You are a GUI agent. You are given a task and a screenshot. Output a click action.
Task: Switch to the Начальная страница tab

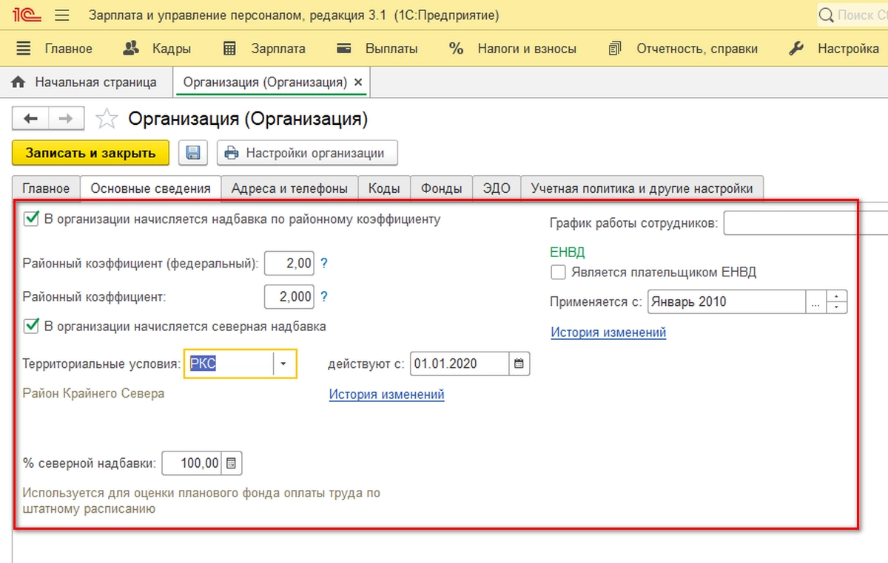tap(86, 82)
